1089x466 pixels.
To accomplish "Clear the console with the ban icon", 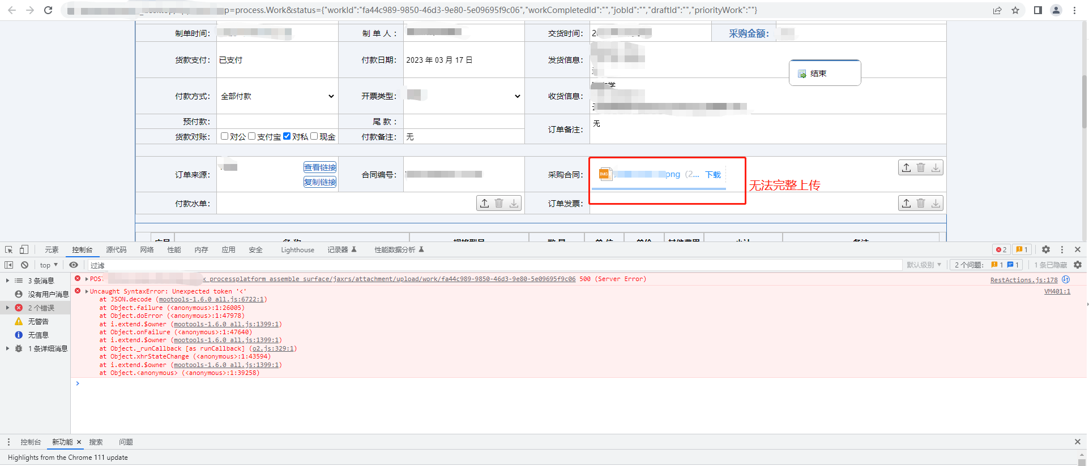I will point(24,265).
